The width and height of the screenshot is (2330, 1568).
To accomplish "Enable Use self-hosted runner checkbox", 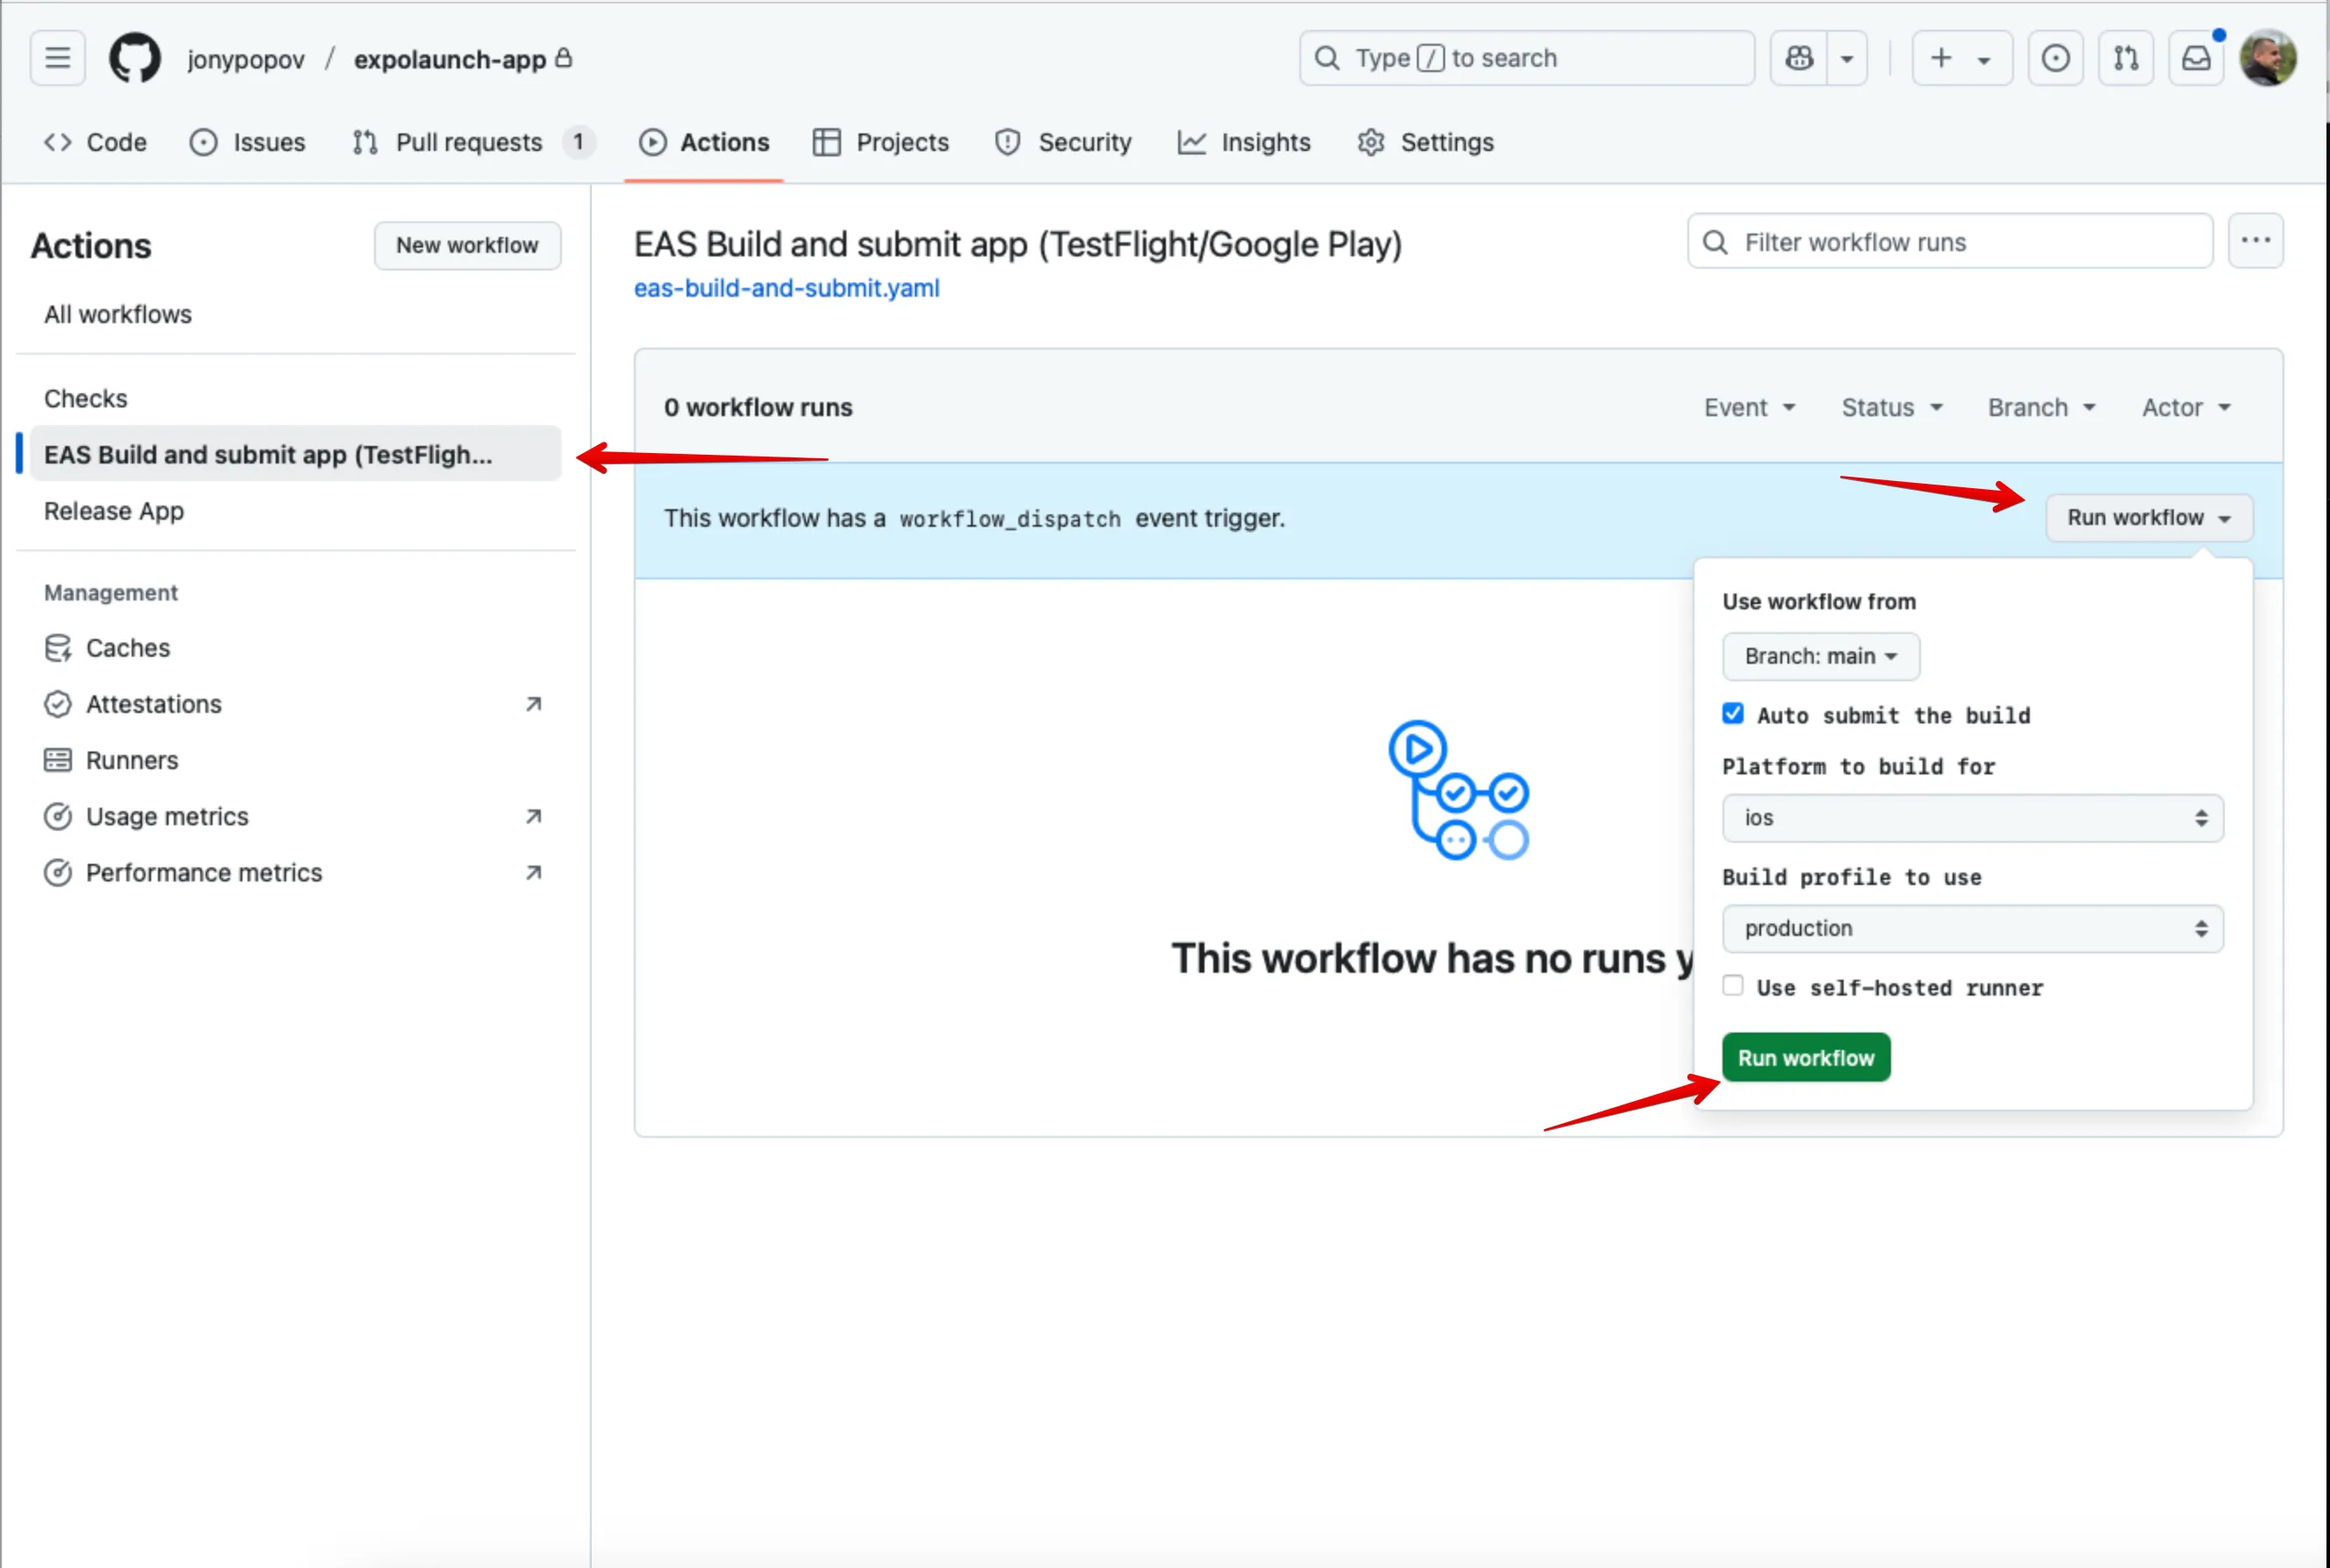I will [1732, 985].
